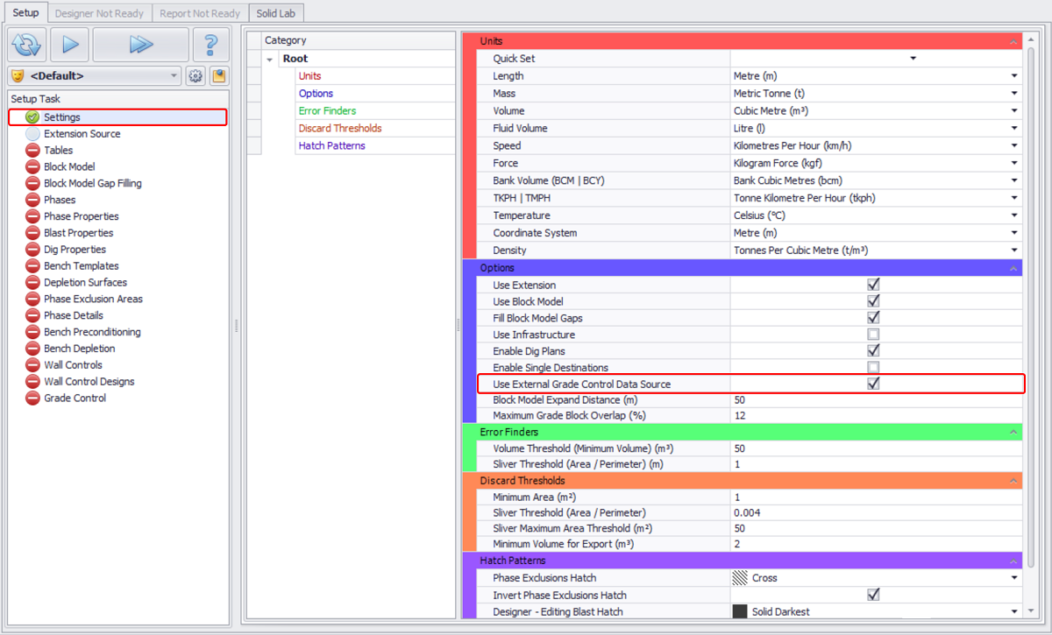This screenshot has height=635, width=1052.
Task: Collapse the Root tree node
Action: click(271, 59)
